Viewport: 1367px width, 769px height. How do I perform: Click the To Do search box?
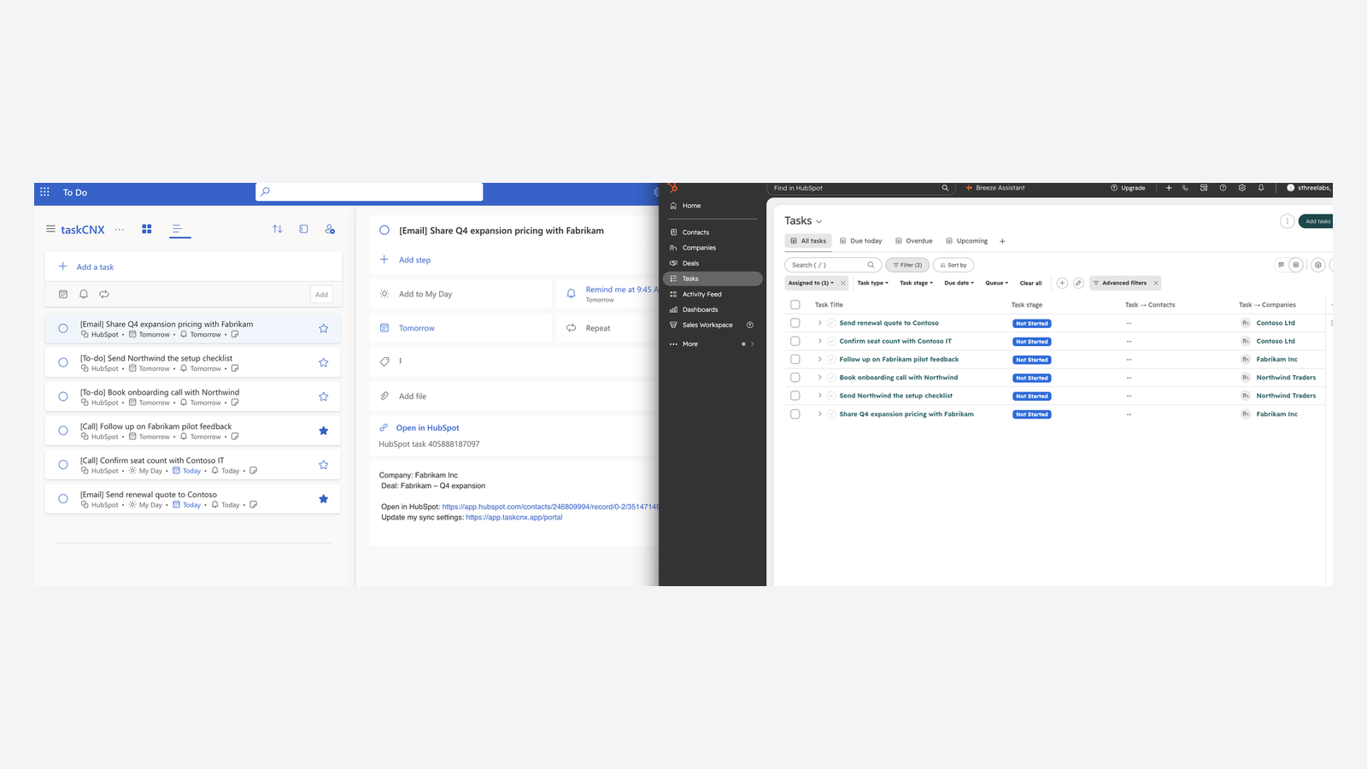pos(369,192)
